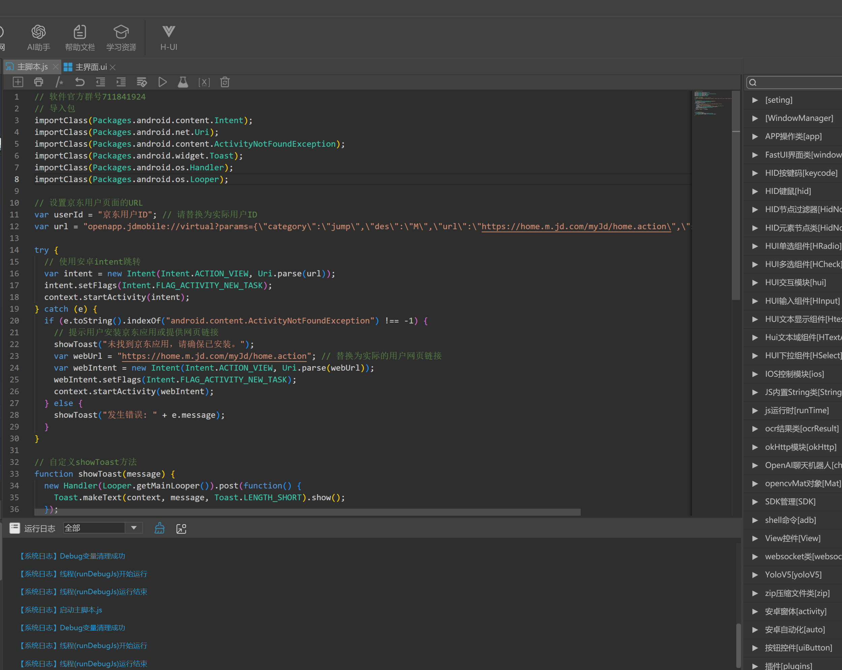842x670 pixels.
Task: Click the log export icon beside the broom
Action: click(x=181, y=529)
